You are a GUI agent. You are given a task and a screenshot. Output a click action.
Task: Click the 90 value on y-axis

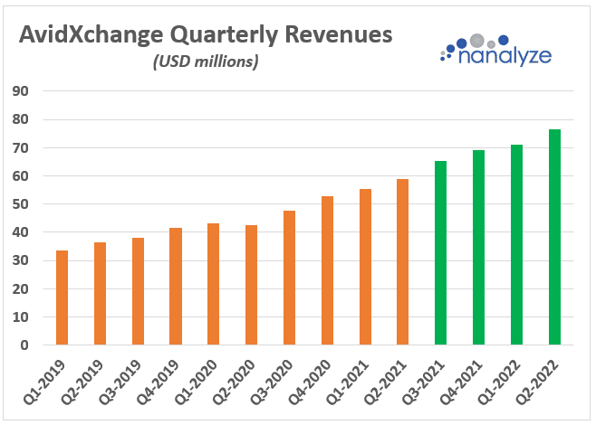[21, 91]
